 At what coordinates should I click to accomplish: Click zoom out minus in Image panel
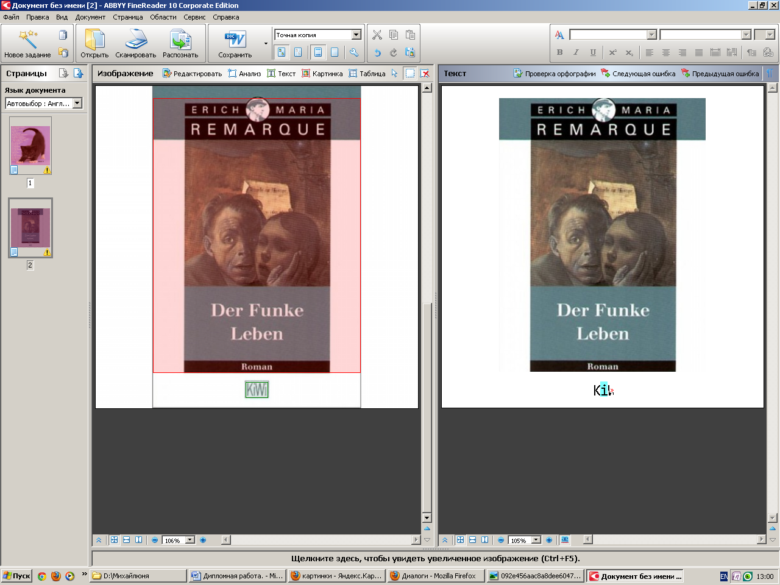[x=155, y=540]
